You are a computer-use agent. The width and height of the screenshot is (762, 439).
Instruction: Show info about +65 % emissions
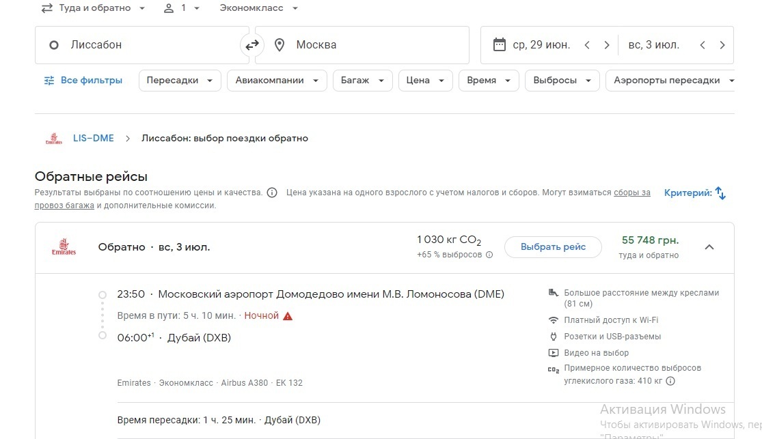coord(489,255)
